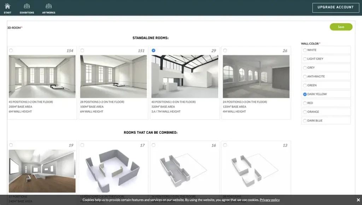The image size is (362, 205).
Task: Open the Artworks section
Action: [x=48, y=7]
